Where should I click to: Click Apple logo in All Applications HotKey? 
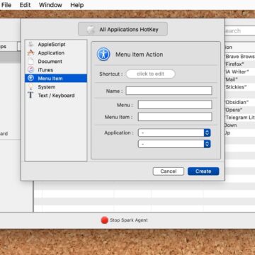click(x=91, y=29)
